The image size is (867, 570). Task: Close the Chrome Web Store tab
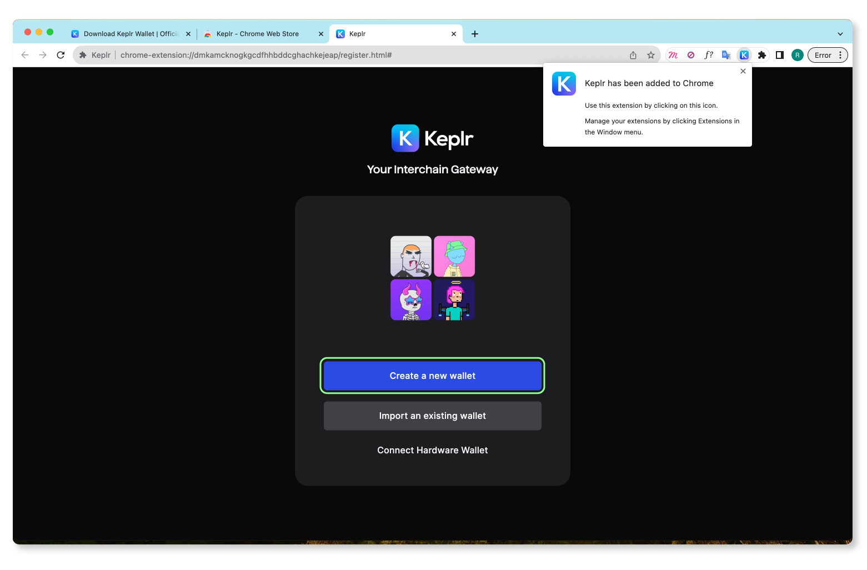321,34
